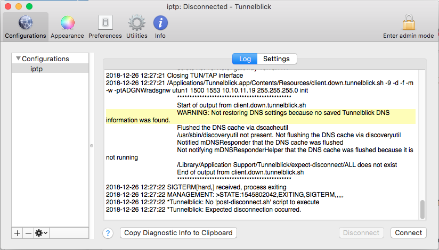The width and height of the screenshot is (439, 250).
Task: Switch to the Log tab
Action: tap(245, 59)
